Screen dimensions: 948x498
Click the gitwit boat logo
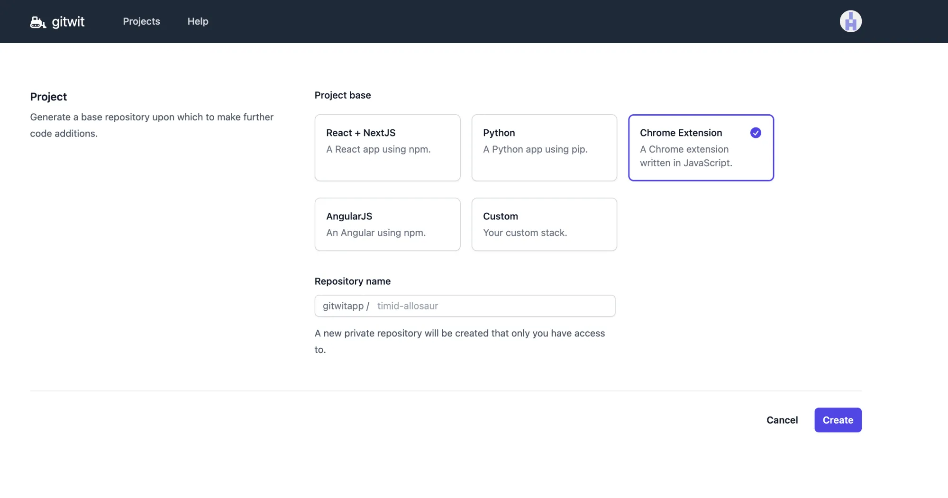pyautogui.click(x=37, y=21)
